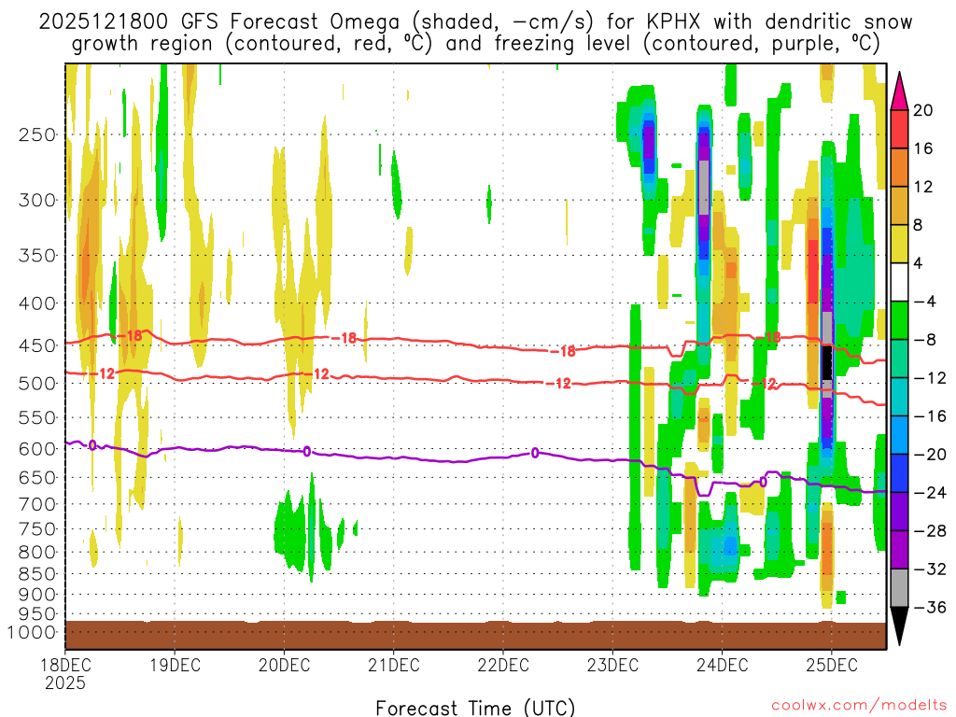Select the 25DEC date tick label
956x717 pixels.
pos(832,665)
